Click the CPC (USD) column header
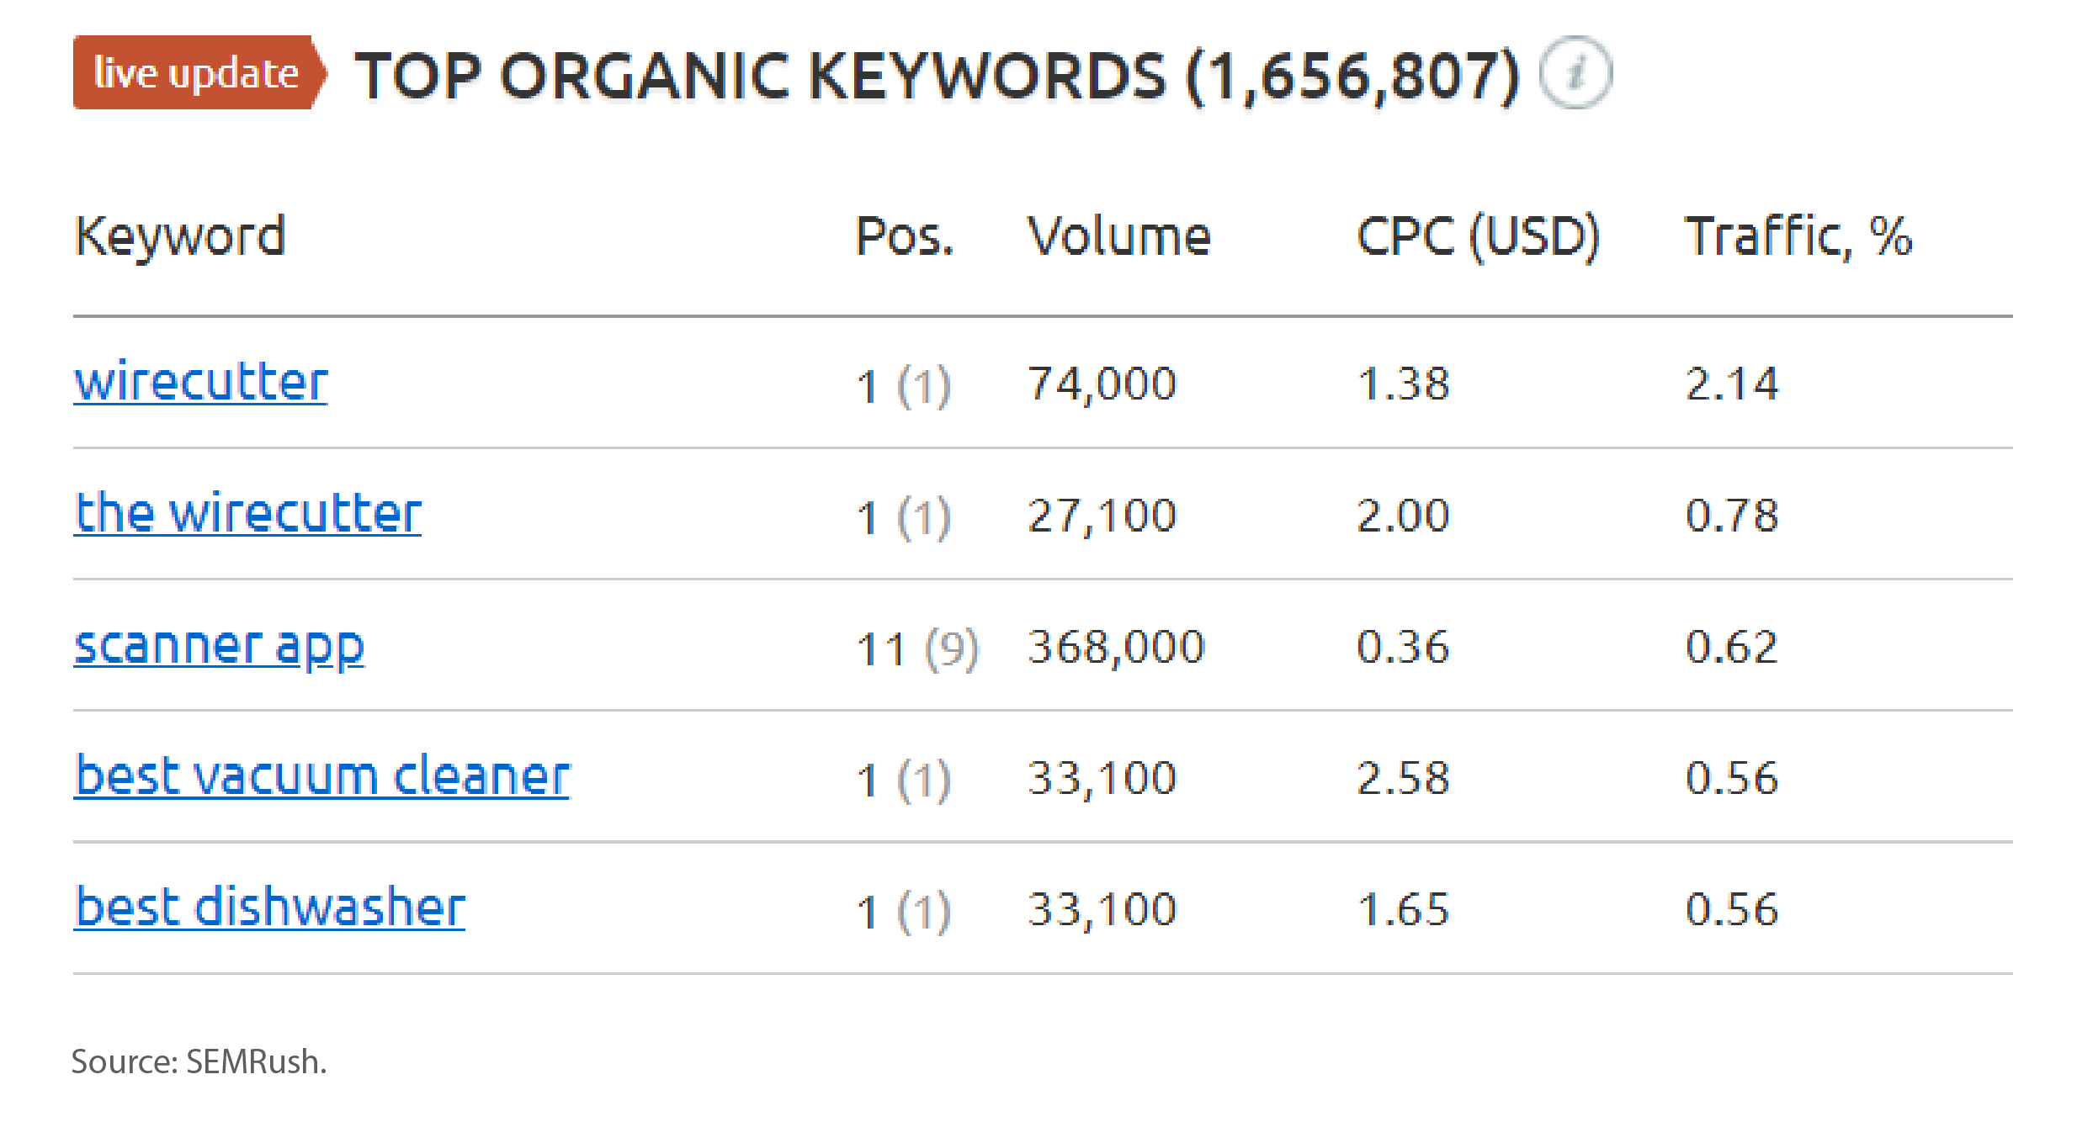 [x=1478, y=236]
